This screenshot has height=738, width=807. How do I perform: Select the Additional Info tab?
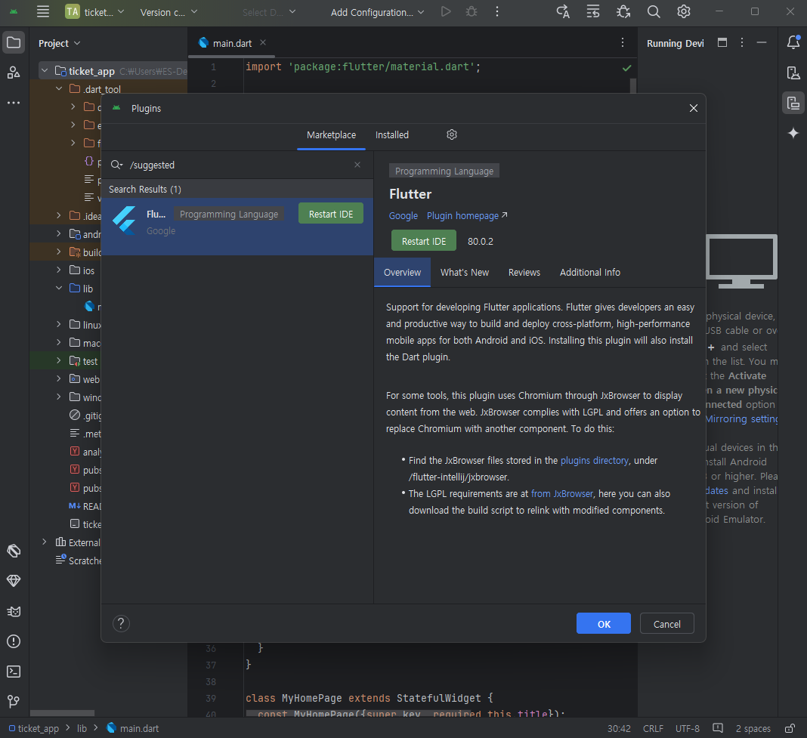pos(590,272)
